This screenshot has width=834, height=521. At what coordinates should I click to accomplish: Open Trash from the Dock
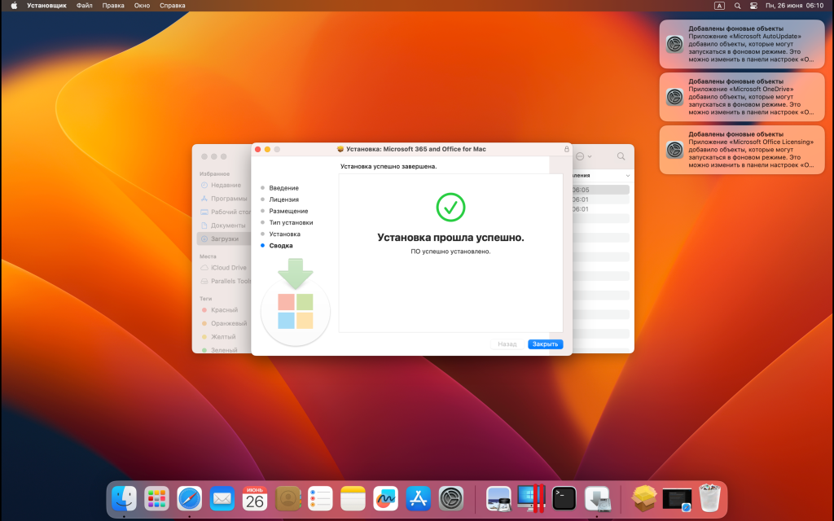709,497
